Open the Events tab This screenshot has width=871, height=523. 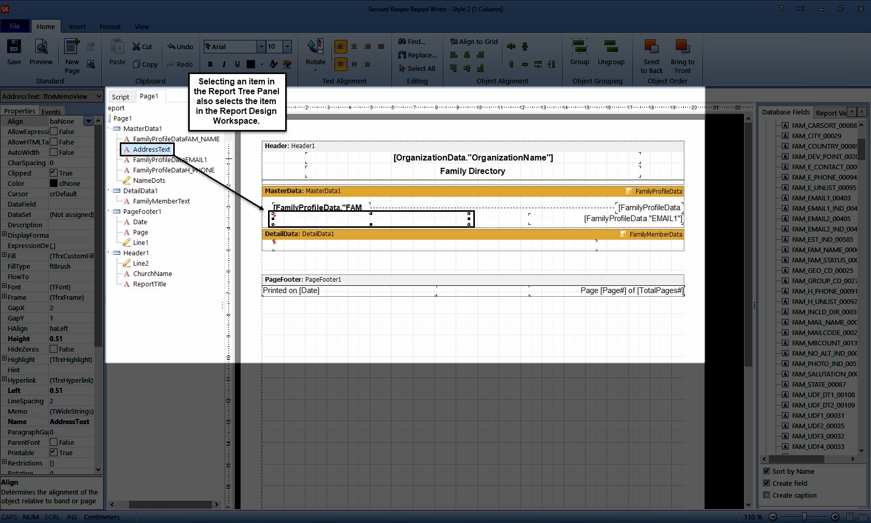pyautogui.click(x=51, y=111)
